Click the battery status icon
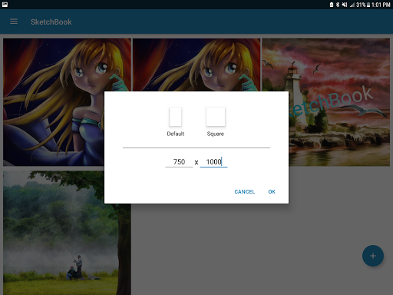The height and width of the screenshot is (295, 393). [x=368, y=5]
